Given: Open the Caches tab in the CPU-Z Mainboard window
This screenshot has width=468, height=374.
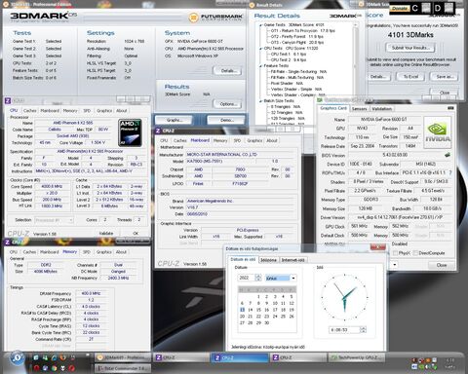Looking at the screenshot, I should click(179, 140).
